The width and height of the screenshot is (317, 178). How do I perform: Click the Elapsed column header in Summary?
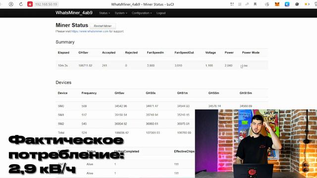(63, 52)
